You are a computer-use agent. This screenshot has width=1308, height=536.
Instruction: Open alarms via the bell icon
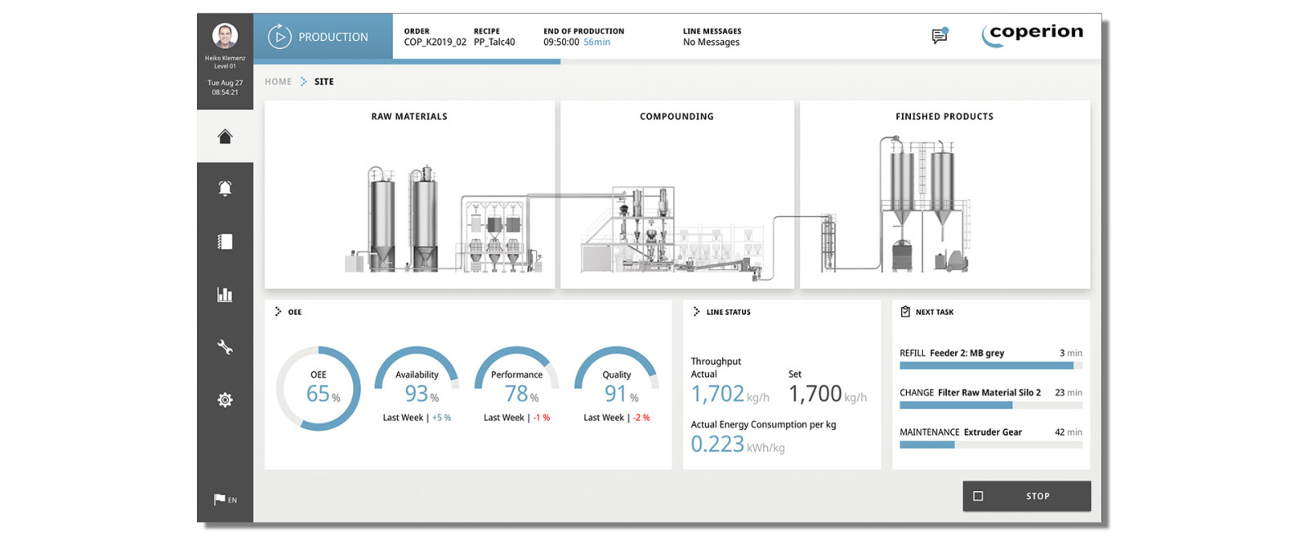(x=225, y=188)
